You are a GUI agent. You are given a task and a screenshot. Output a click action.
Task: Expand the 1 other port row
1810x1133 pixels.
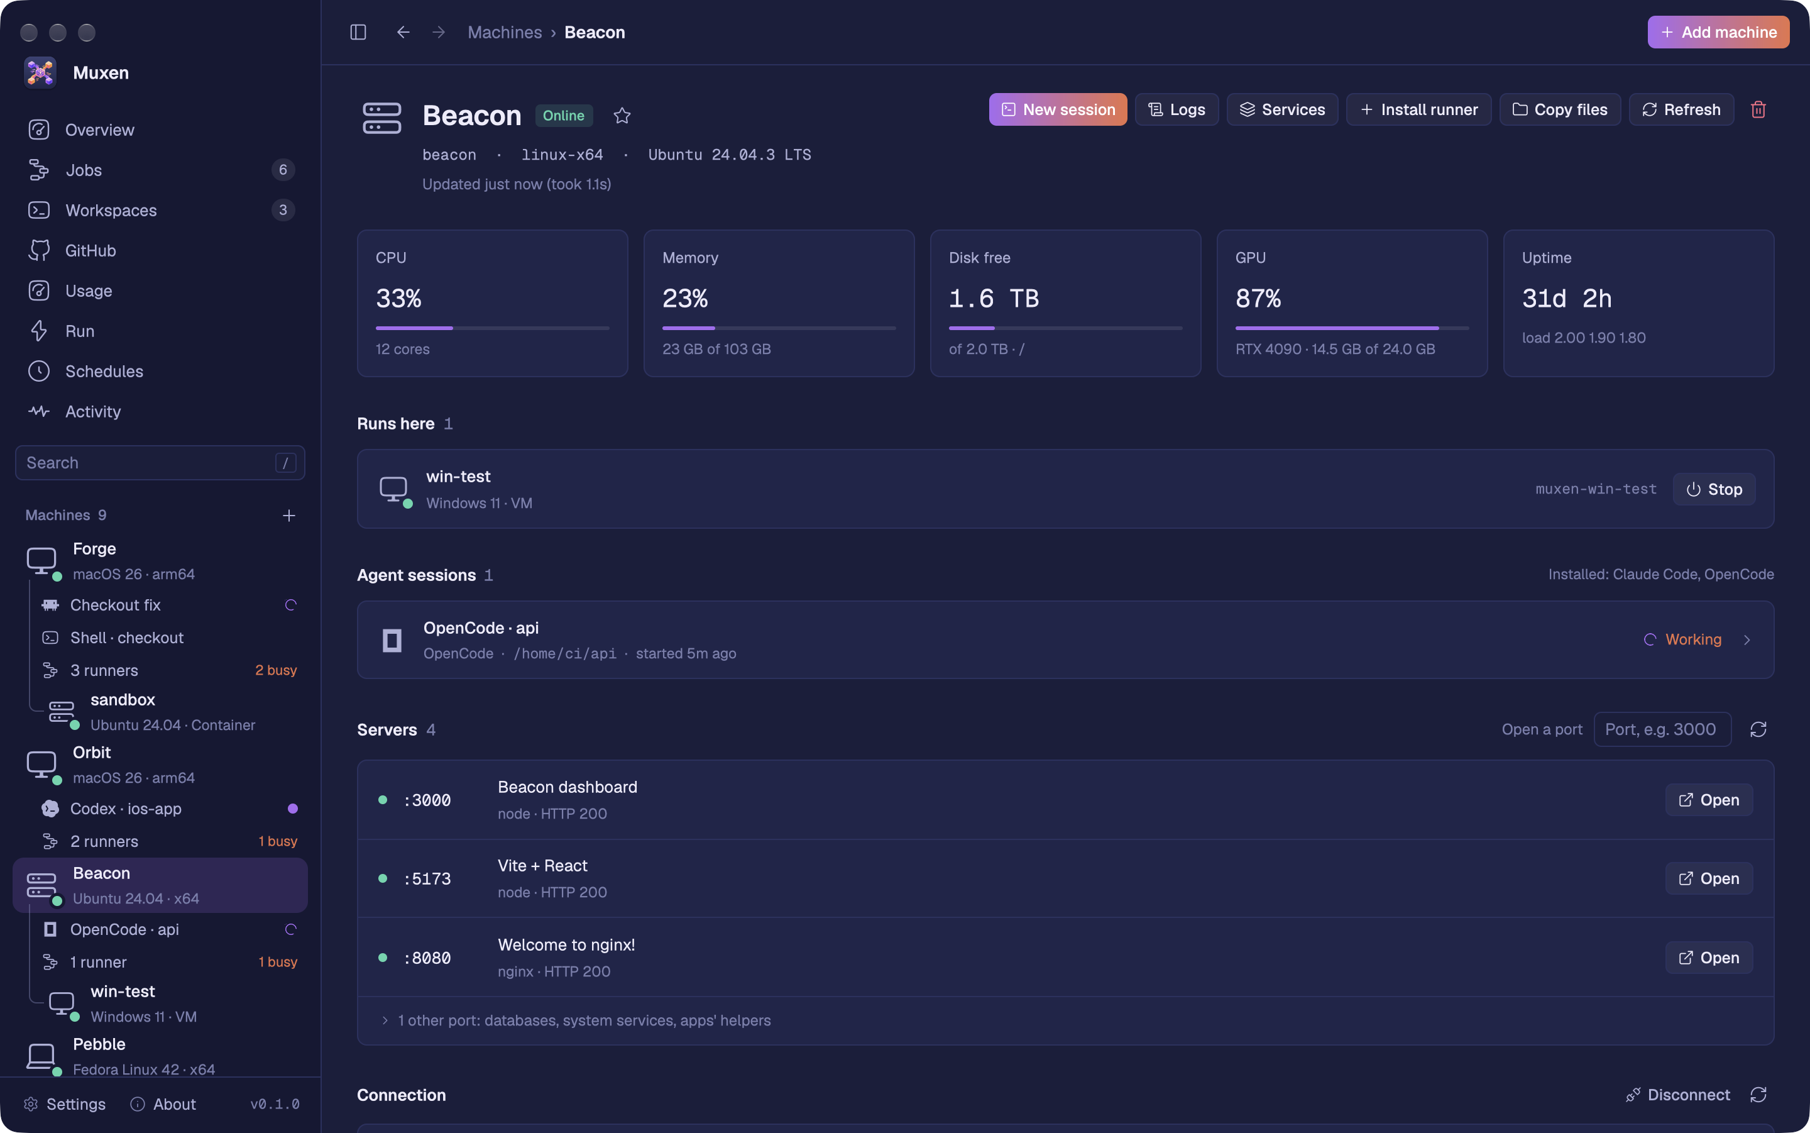pyautogui.click(x=1065, y=1020)
